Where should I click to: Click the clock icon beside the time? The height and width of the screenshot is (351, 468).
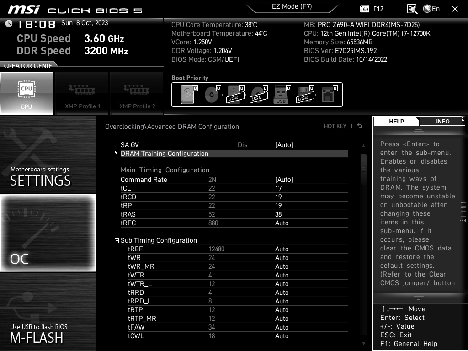(x=9, y=24)
